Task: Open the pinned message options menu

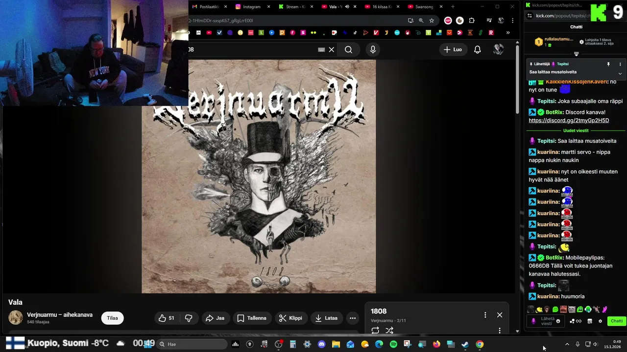Action: tap(620, 64)
